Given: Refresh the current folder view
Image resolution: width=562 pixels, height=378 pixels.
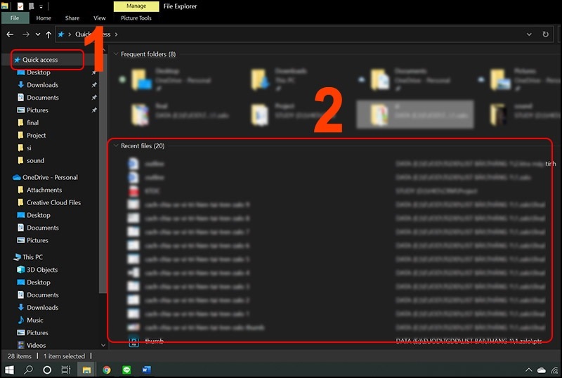Looking at the screenshot, I should [546, 34].
